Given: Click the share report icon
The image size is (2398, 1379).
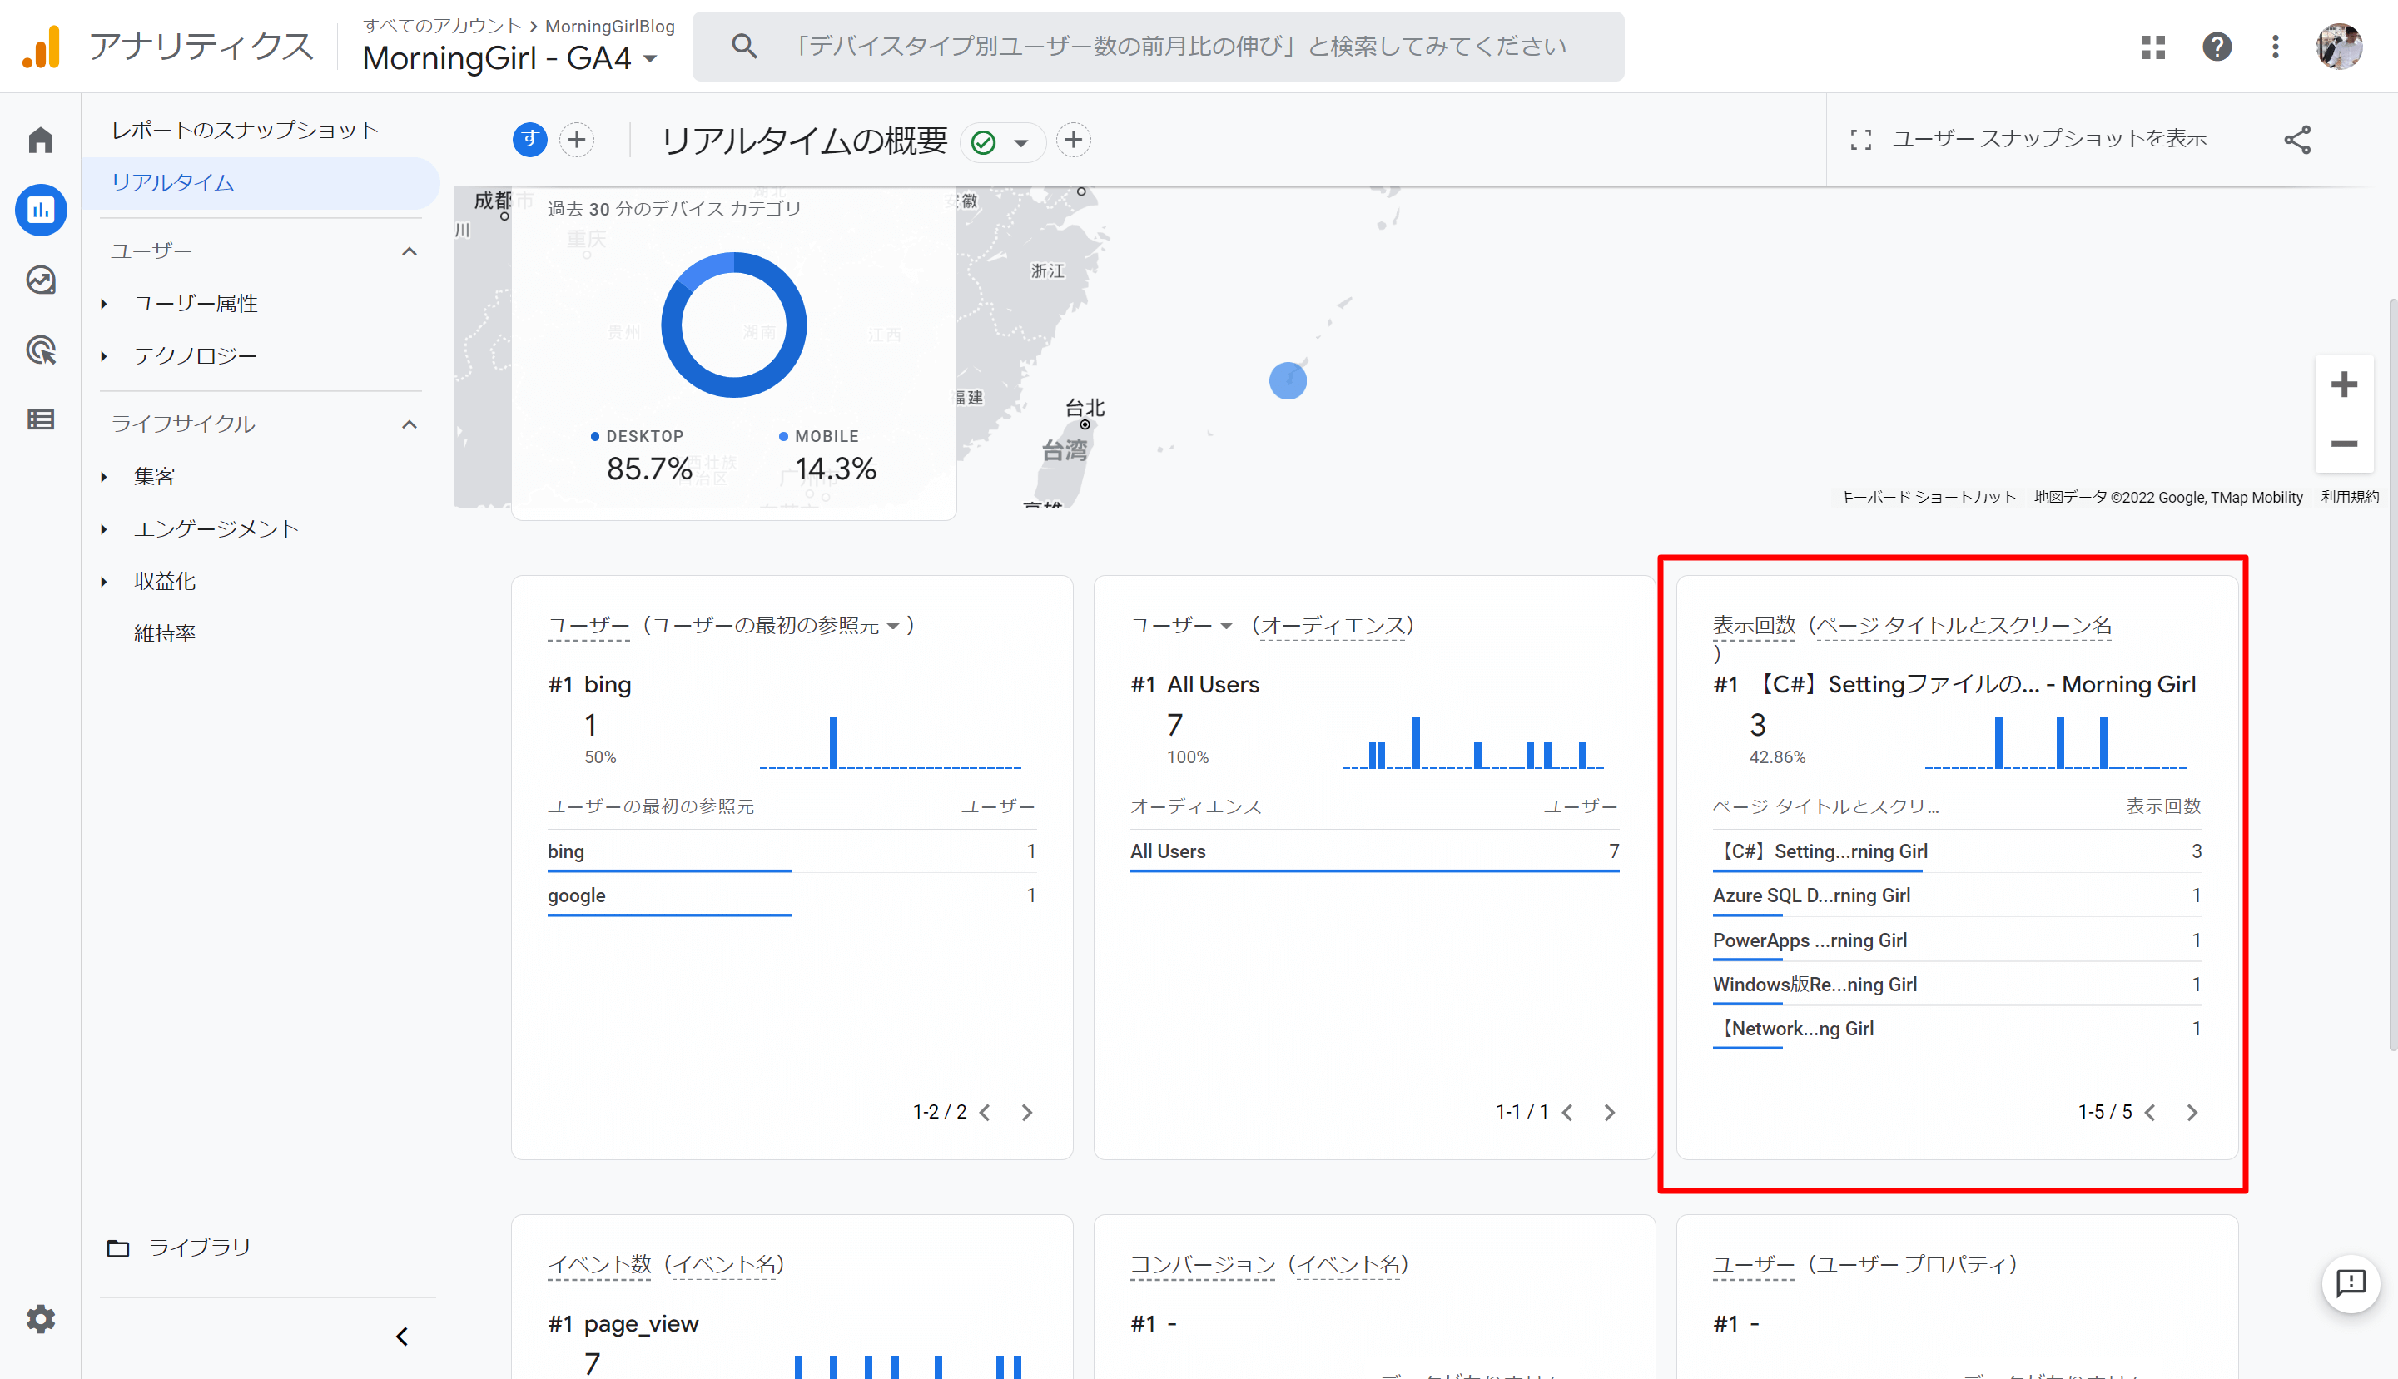Looking at the screenshot, I should [2296, 140].
